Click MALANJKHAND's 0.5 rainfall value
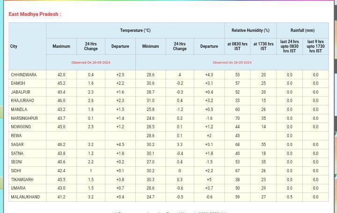The image size is (337, 213). click(x=289, y=197)
